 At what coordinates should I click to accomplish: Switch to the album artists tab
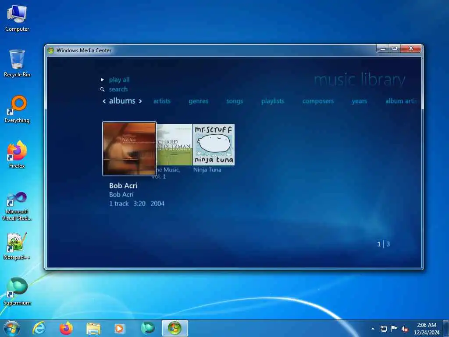tap(401, 101)
